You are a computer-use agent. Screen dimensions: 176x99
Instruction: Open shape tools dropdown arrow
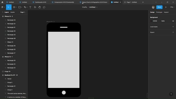(x=21, y=7)
